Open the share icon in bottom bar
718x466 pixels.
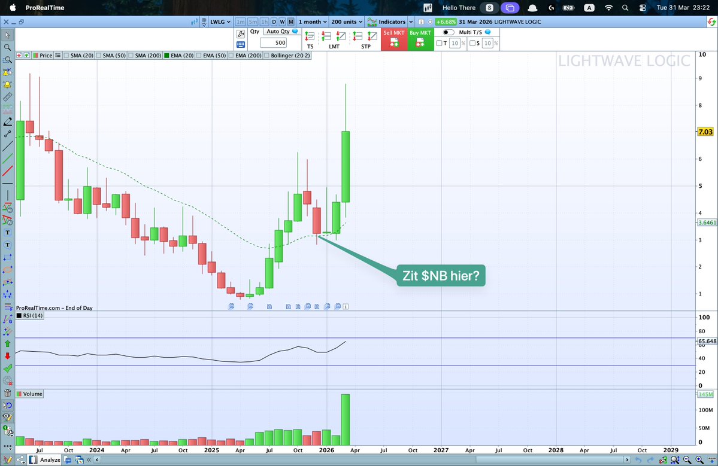click(x=20, y=459)
